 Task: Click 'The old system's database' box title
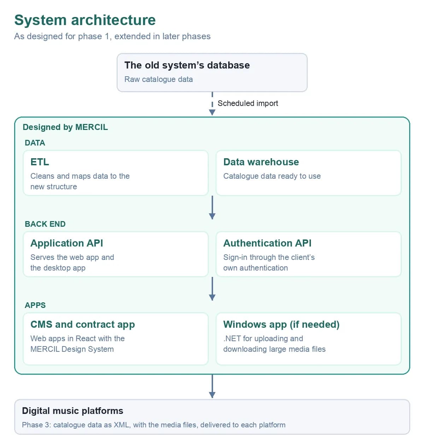tap(187, 65)
